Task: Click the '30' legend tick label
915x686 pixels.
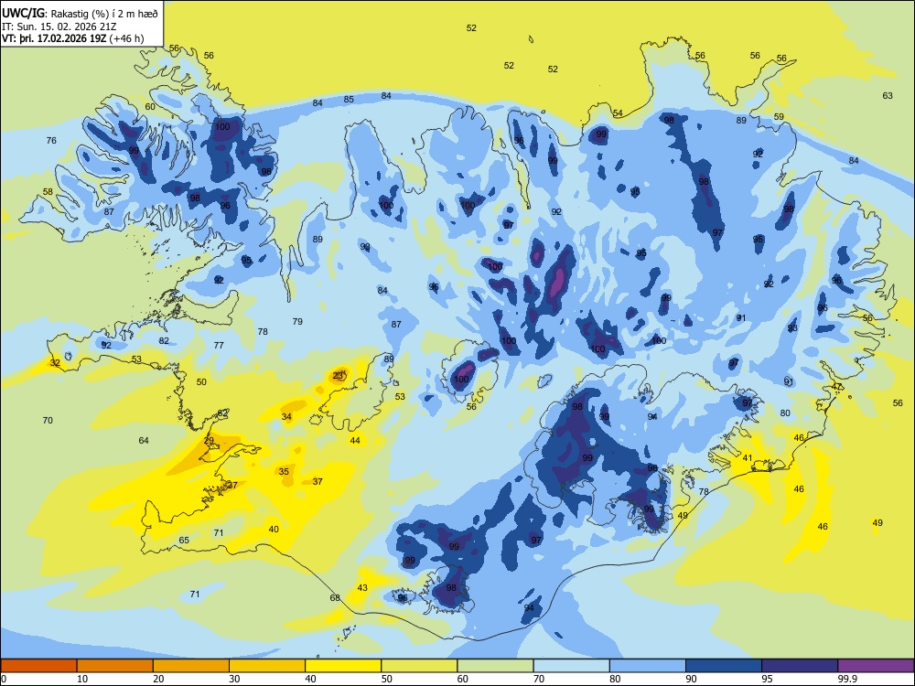Action: tap(234, 679)
